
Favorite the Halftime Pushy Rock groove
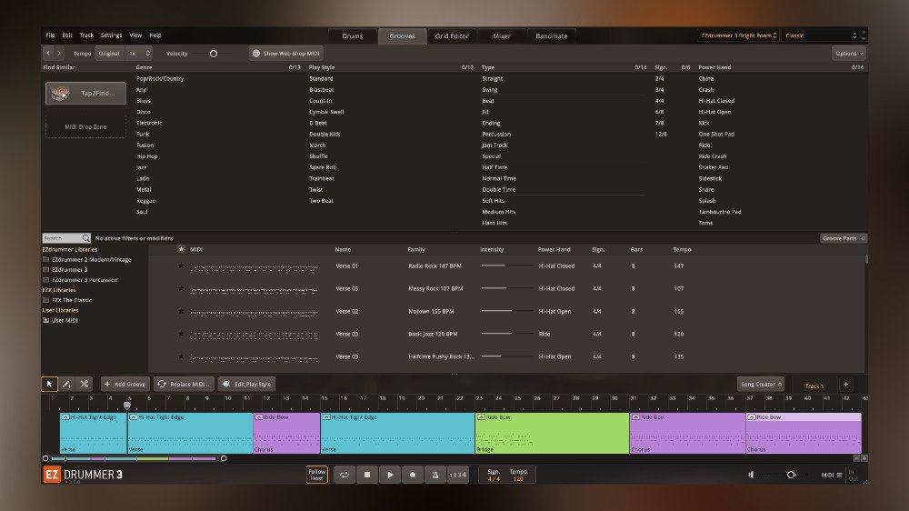pos(181,356)
